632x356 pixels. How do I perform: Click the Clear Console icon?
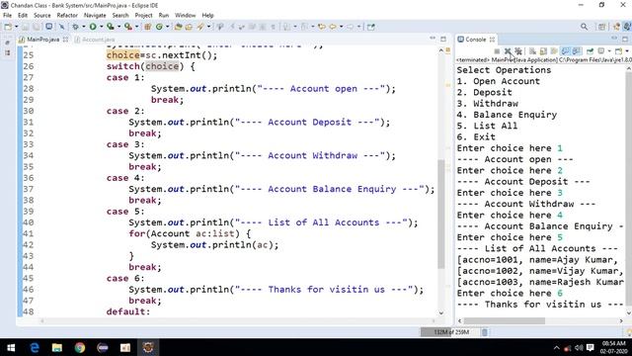532,51
